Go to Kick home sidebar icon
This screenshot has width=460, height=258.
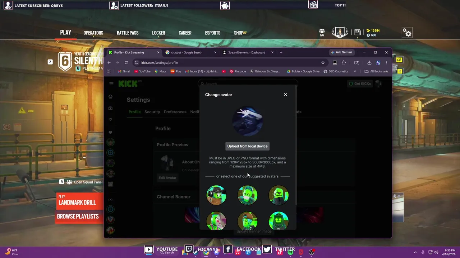pyautogui.click(x=110, y=96)
